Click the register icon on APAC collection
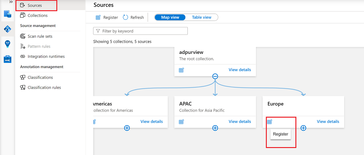The width and height of the screenshot is (364, 155). [x=181, y=122]
